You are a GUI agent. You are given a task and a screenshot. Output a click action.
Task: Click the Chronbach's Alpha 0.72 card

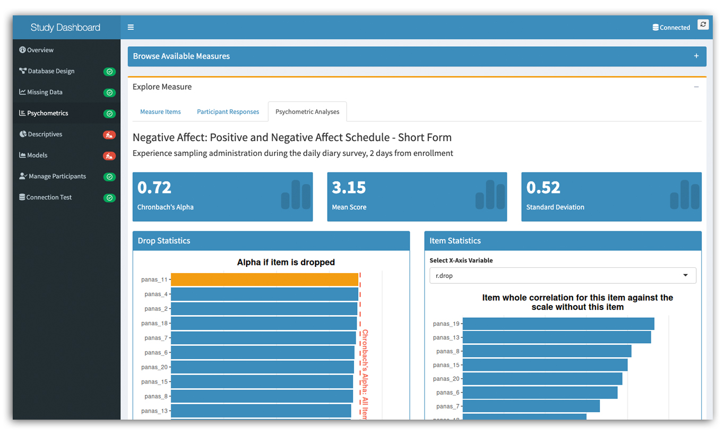pos(222,197)
